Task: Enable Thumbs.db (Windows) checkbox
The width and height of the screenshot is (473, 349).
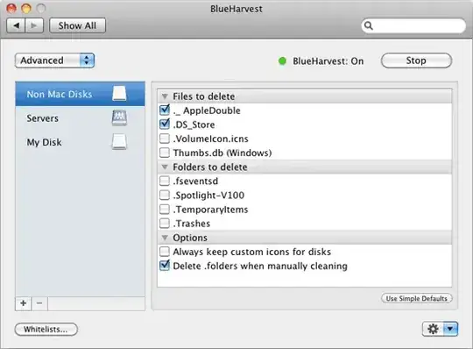Action: point(165,153)
